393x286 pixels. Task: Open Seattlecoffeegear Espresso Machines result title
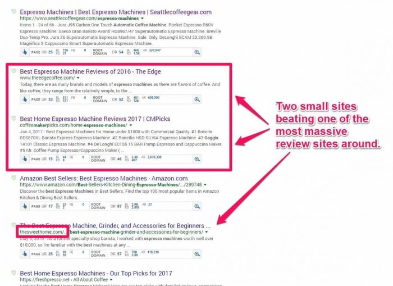click(116, 12)
